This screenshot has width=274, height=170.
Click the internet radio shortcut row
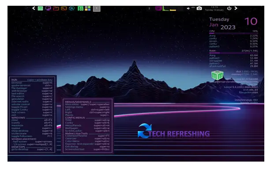pos(32,101)
